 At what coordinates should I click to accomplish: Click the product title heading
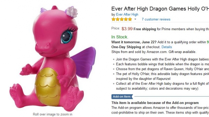click(160, 9)
